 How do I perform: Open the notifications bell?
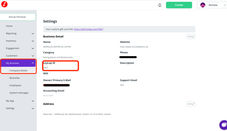pos(160,5)
